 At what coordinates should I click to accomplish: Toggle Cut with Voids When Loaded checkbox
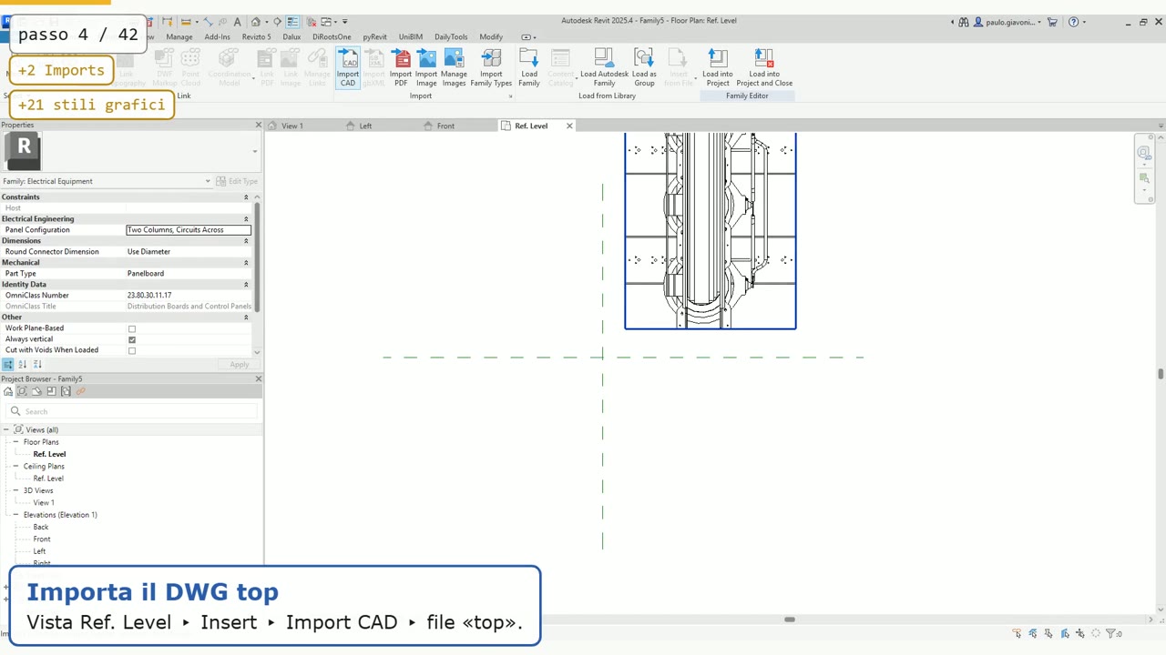click(x=132, y=350)
